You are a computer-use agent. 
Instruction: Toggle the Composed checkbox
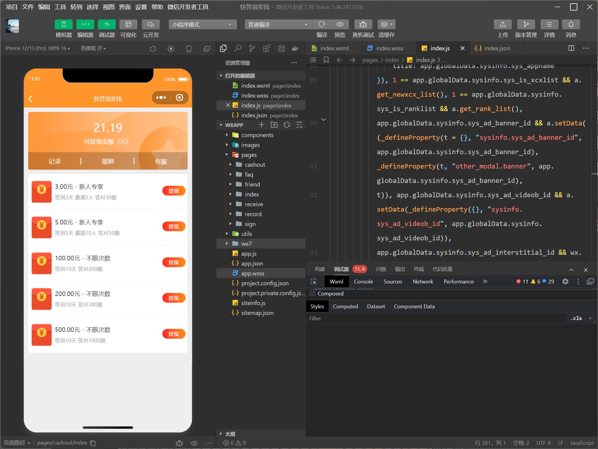click(312, 293)
